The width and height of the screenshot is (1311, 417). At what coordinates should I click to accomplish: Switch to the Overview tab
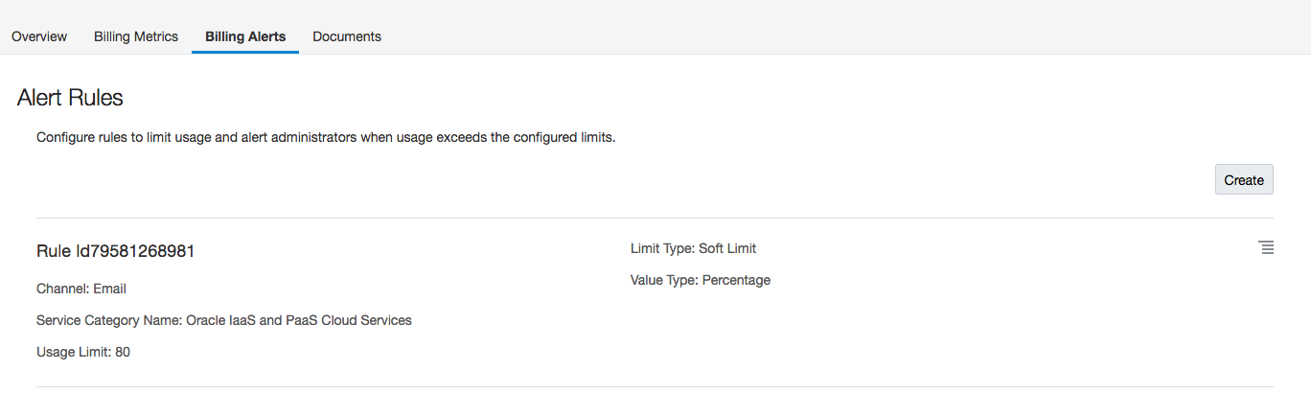point(39,36)
